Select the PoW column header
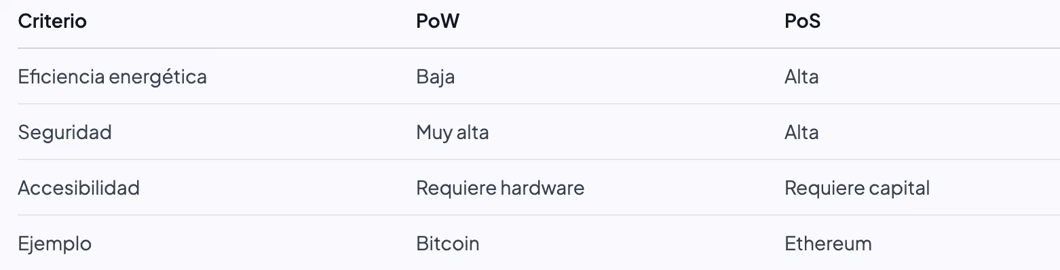 (x=438, y=21)
